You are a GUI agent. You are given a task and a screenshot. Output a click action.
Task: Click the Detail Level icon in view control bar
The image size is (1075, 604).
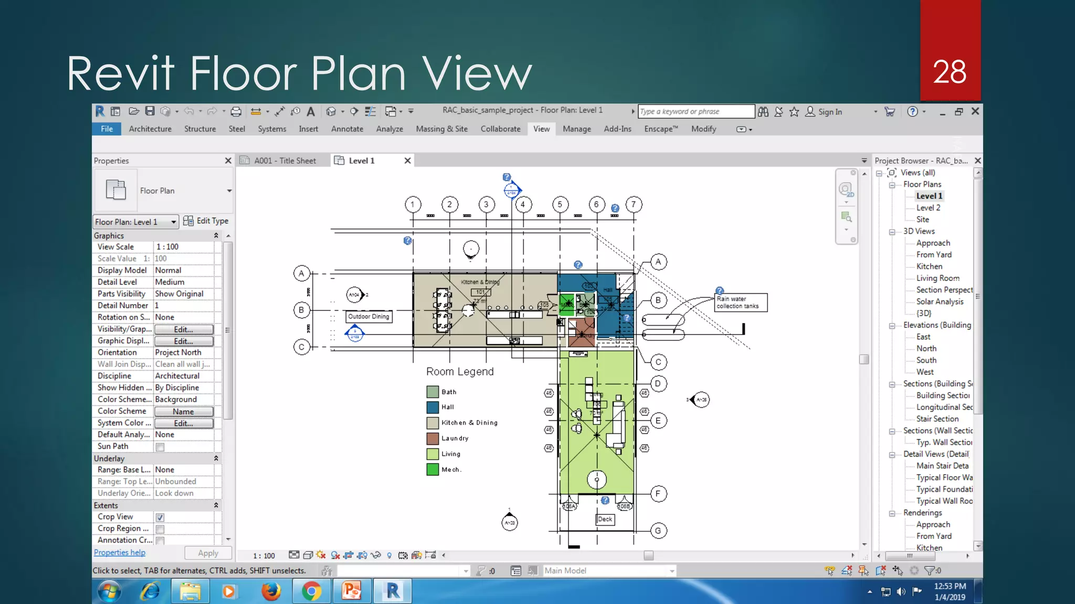tap(294, 555)
